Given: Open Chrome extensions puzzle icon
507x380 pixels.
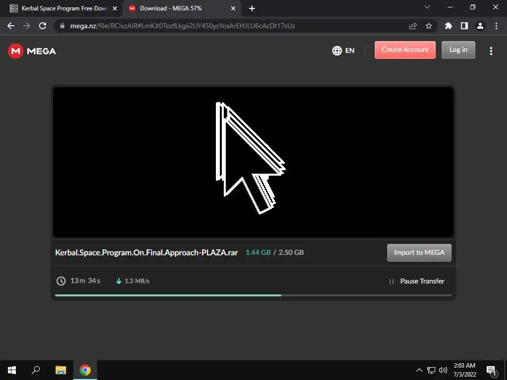Looking at the screenshot, I should click(x=448, y=26).
